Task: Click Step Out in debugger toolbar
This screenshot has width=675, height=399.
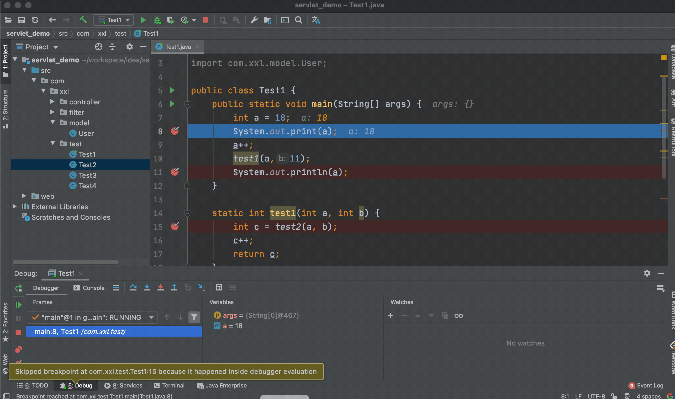Action: pos(174,288)
